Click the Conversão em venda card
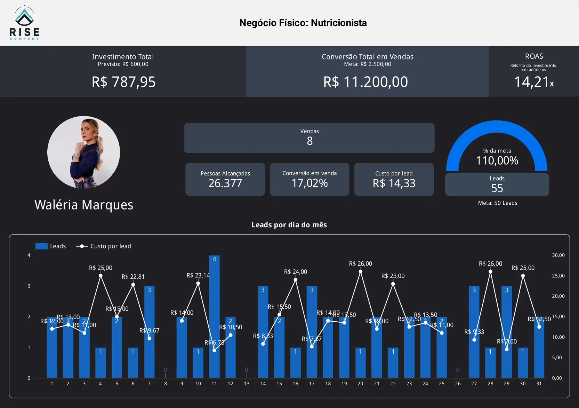Image resolution: width=579 pixels, height=408 pixels. coord(309,179)
